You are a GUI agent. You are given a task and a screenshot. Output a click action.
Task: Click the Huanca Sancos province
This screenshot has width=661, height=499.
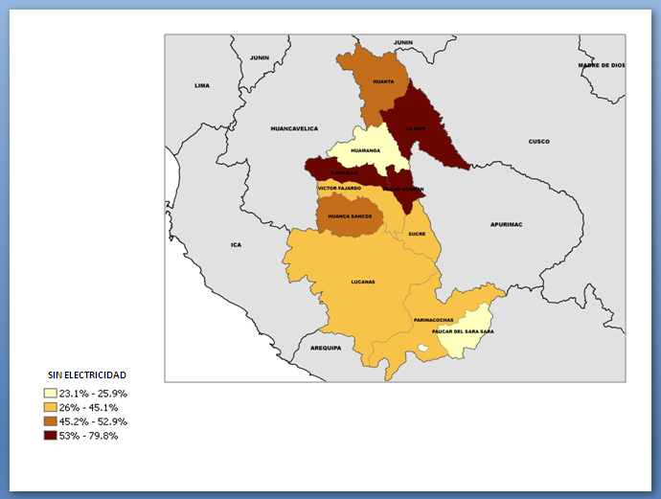point(349,217)
